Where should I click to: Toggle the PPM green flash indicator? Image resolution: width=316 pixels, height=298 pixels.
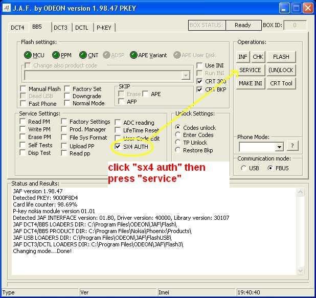click(x=56, y=55)
